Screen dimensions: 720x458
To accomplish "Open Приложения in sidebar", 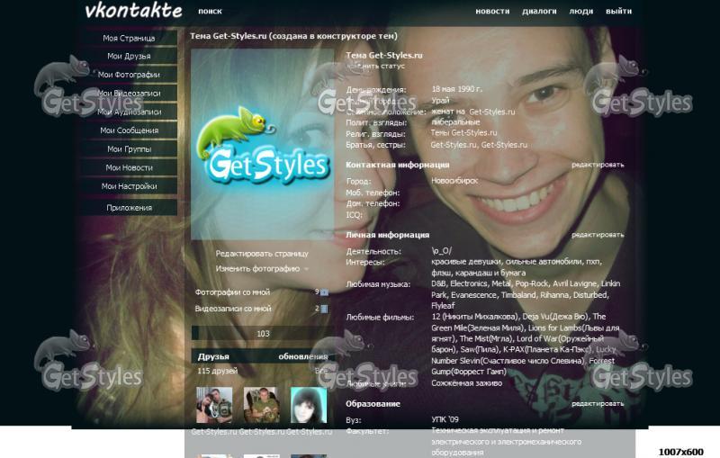I will click(x=129, y=208).
